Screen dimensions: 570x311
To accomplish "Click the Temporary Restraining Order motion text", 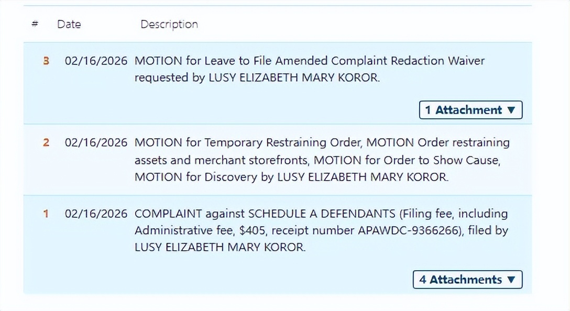I will (x=248, y=142).
